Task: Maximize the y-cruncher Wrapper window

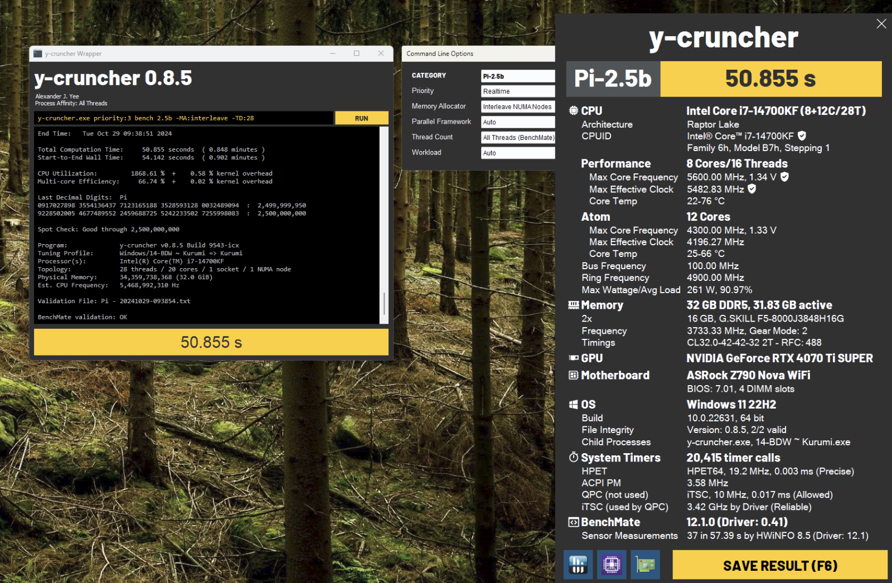Action: point(357,54)
